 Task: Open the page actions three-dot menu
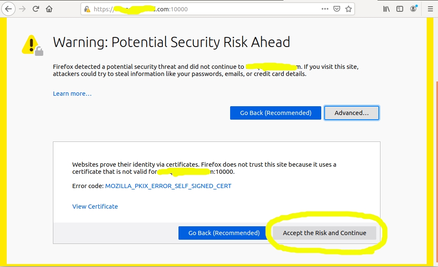click(325, 9)
